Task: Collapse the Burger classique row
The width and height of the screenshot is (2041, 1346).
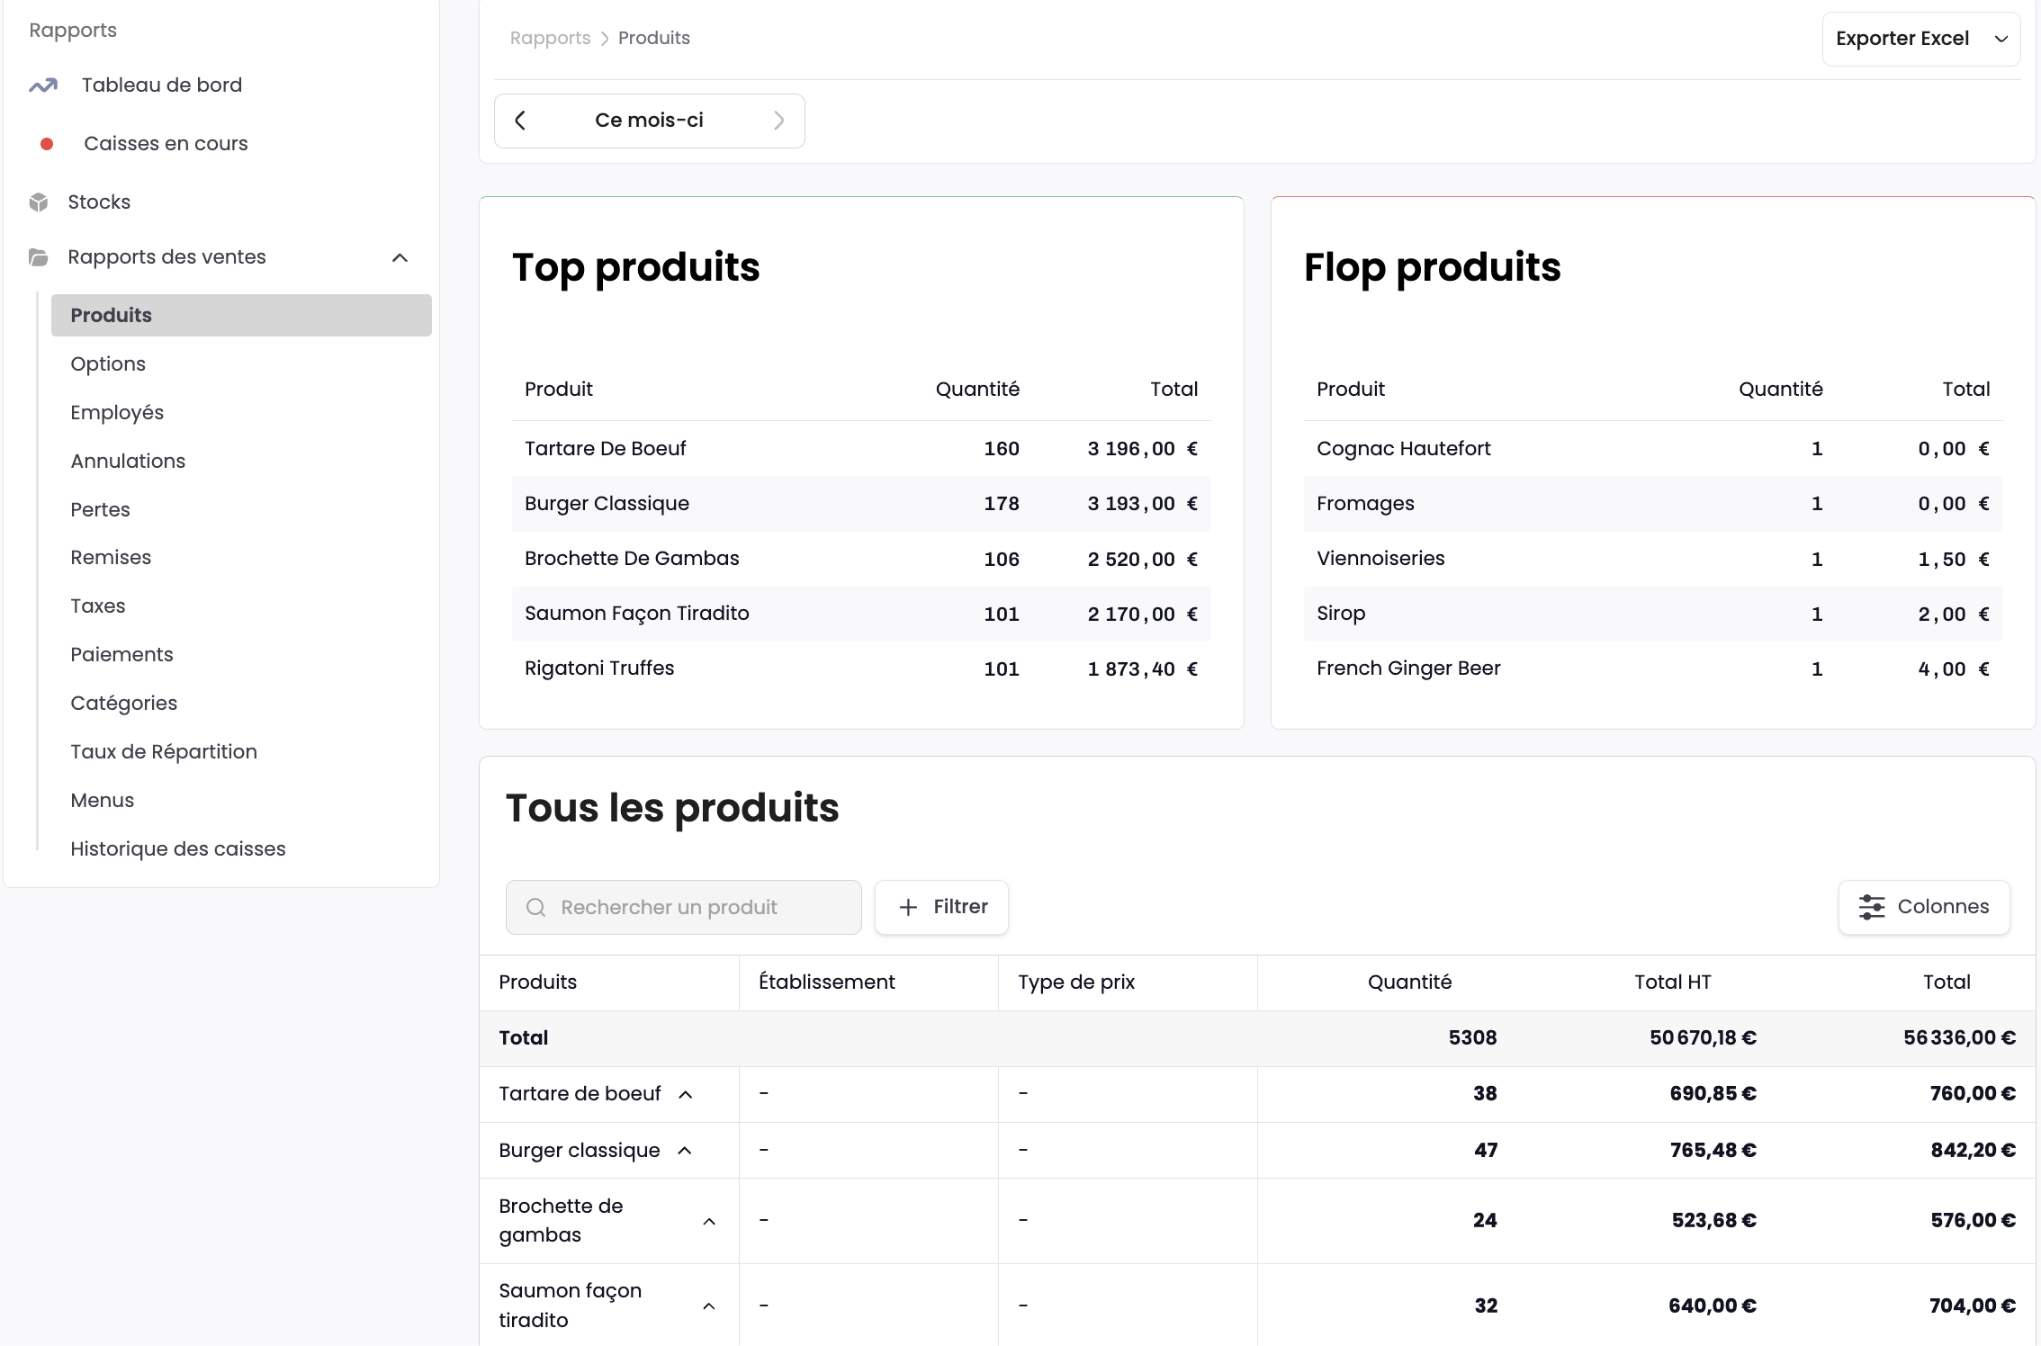Action: click(x=687, y=1151)
